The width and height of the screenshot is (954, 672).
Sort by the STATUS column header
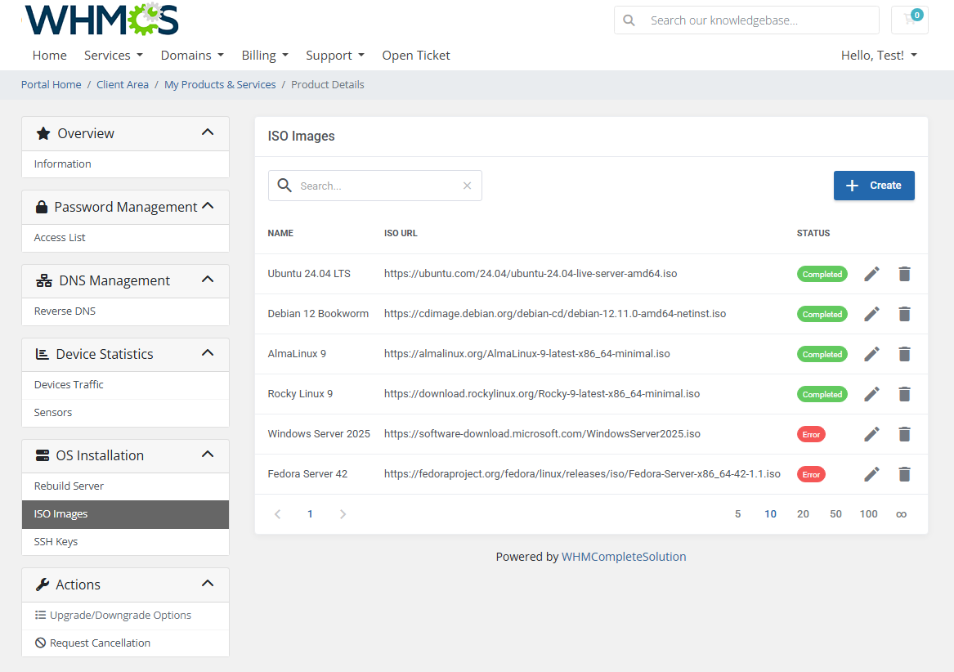tap(813, 233)
